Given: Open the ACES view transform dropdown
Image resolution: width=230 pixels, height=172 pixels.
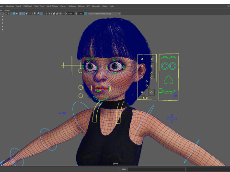Looking at the screenshot, I should 104,13.
